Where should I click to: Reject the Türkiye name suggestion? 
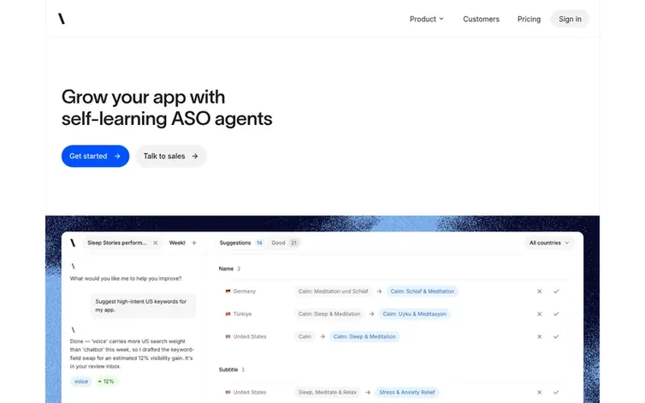[x=539, y=314]
